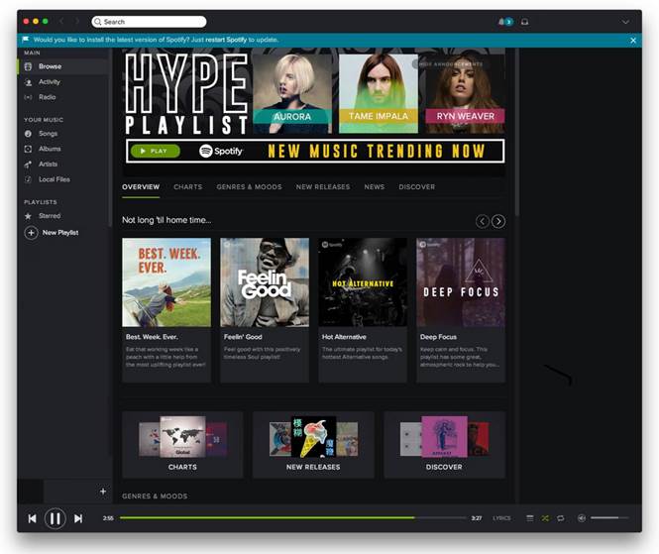Open the Ryn Weaver artist image
This screenshot has height=554, width=659.
pyautogui.click(x=465, y=94)
